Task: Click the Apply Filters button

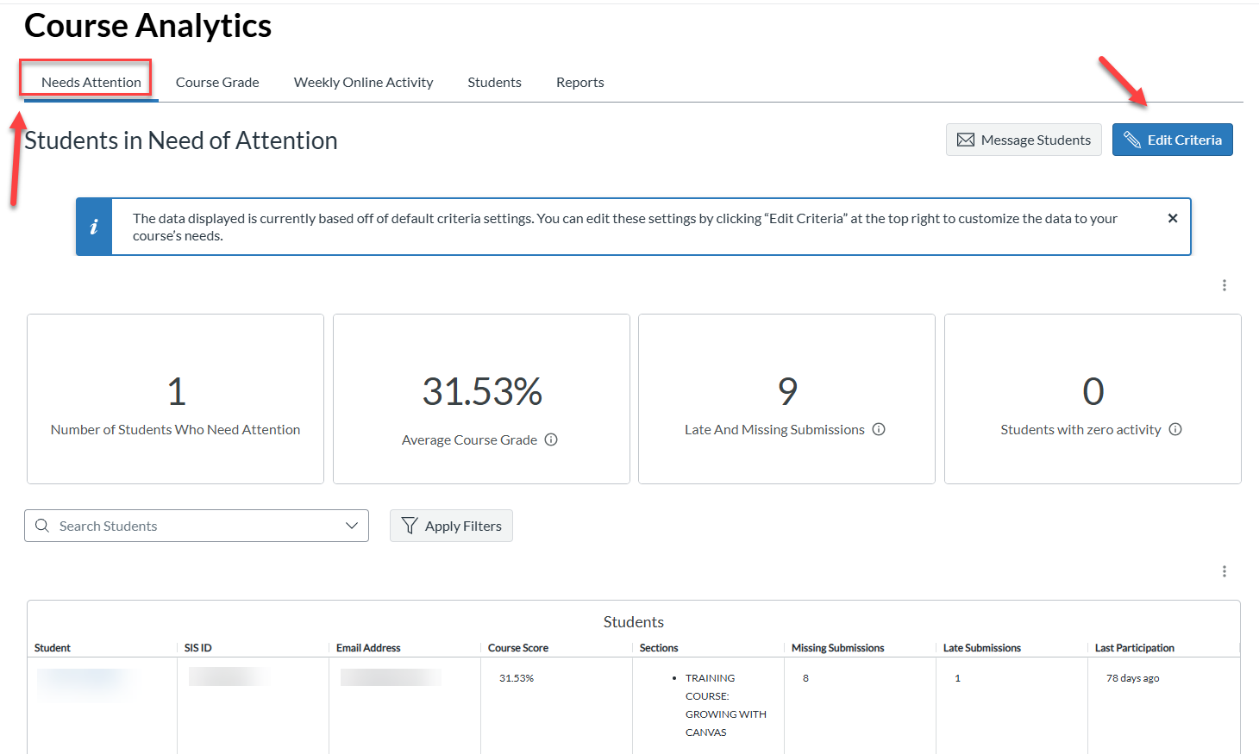Action: (451, 526)
